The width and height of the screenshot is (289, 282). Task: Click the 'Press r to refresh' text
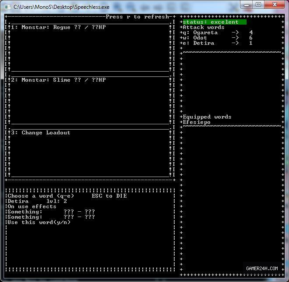(x=137, y=17)
